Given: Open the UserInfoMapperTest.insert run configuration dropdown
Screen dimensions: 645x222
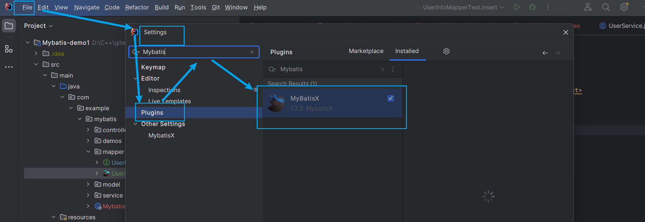Looking at the screenshot, I should (459, 7).
